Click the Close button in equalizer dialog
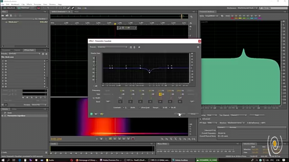This screenshot has width=289, height=162. pos(193,114)
